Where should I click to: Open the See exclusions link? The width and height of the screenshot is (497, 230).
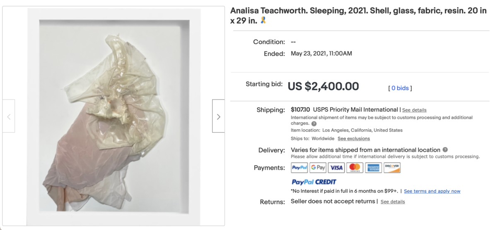354,139
